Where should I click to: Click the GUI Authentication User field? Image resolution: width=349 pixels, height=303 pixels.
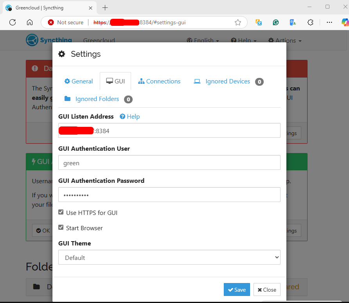(169, 162)
